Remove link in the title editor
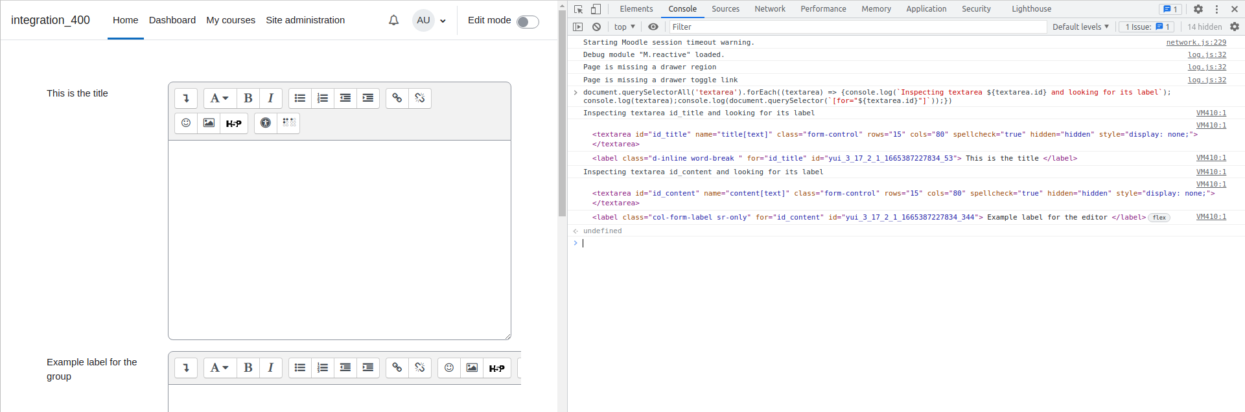 (x=420, y=98)
